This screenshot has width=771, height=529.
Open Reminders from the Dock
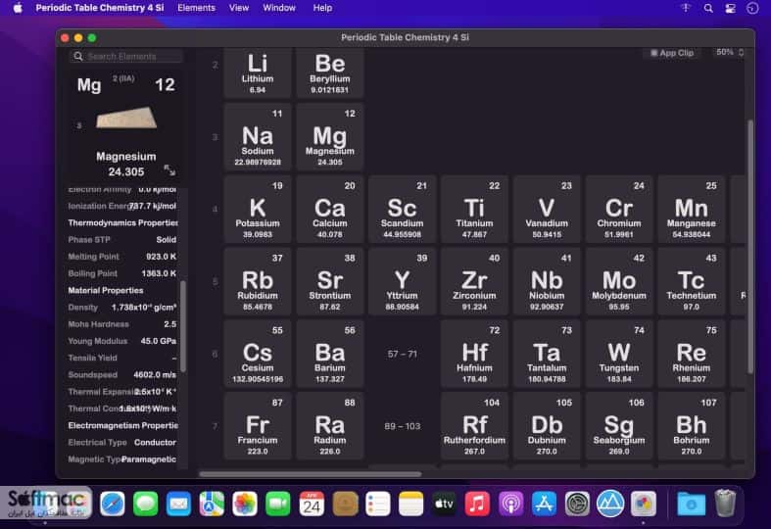pyautogui.click(x=377, y=504)
